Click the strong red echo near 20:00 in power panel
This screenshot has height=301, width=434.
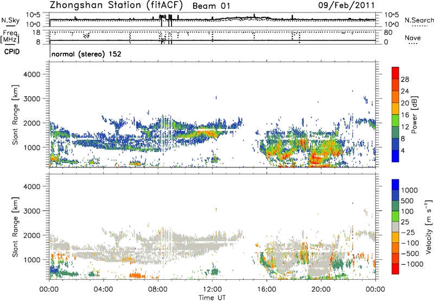(x=316, y=158)
